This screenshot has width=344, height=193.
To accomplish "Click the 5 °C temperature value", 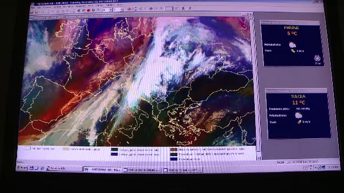I will click(292, 33).
